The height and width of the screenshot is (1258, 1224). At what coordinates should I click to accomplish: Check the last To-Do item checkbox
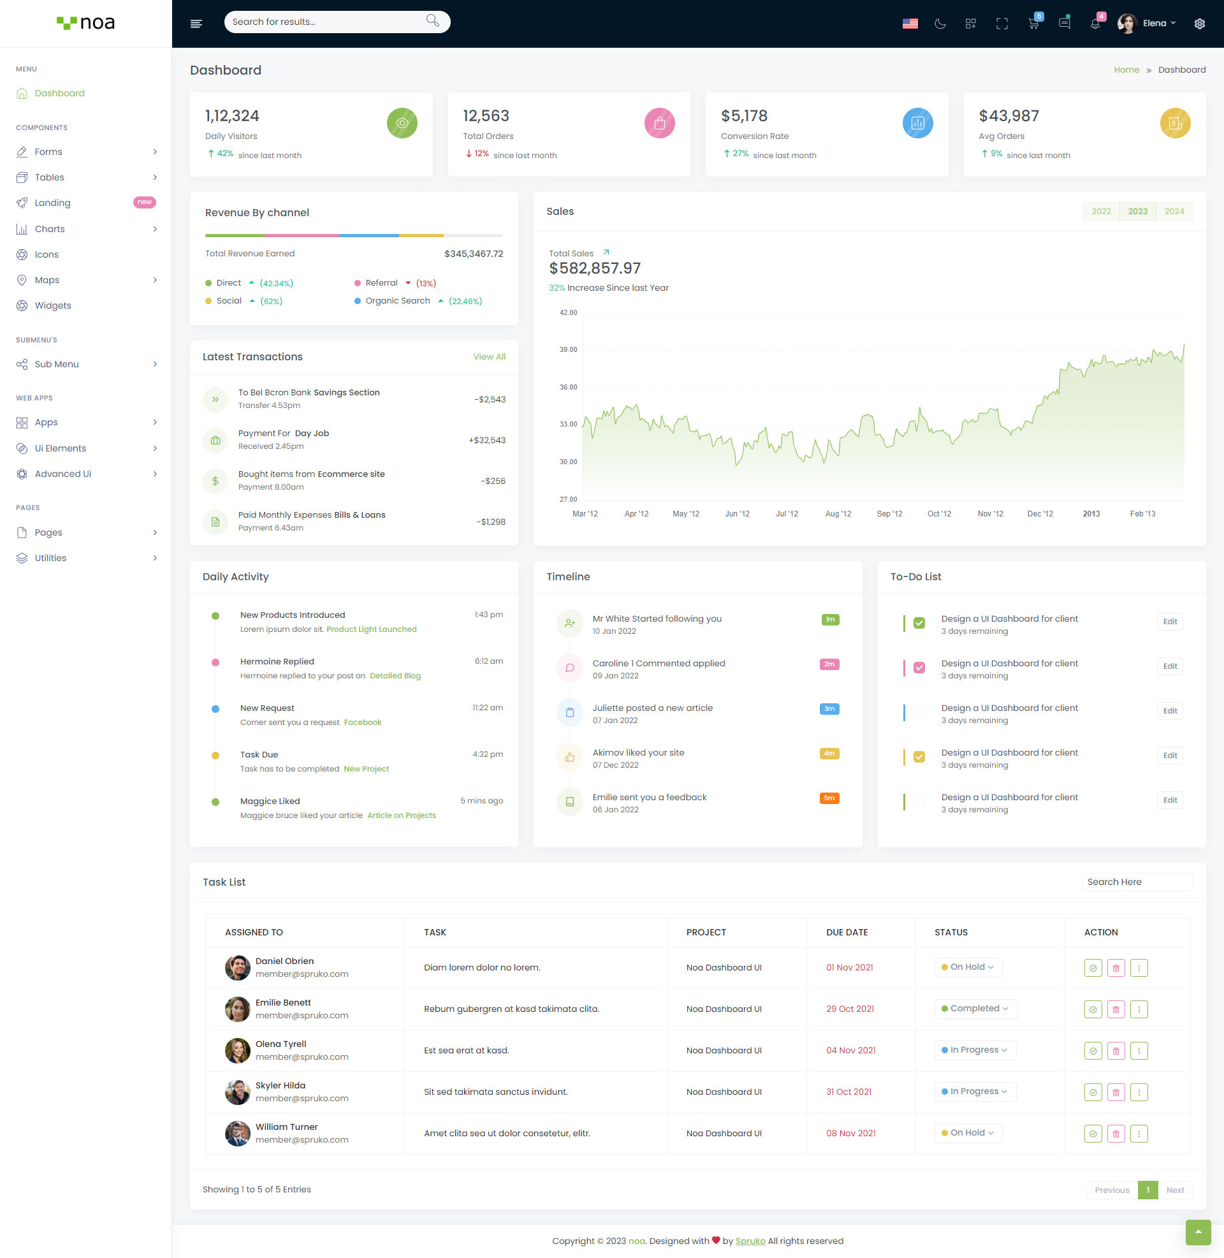coord(919,801)
